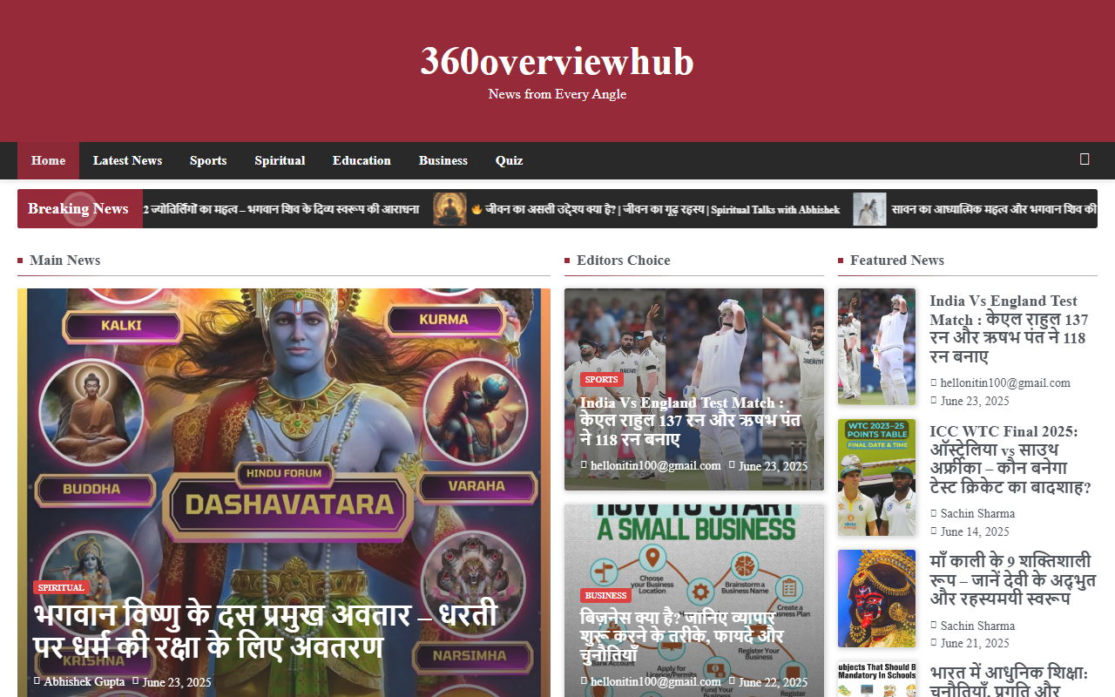
Task: Click the Breaking News label
Action: [x=78, y=209]
